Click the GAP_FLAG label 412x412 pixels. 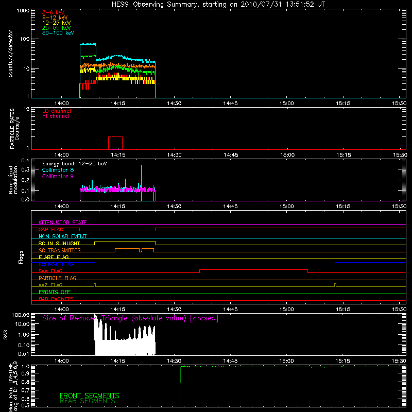coord(50,229)
